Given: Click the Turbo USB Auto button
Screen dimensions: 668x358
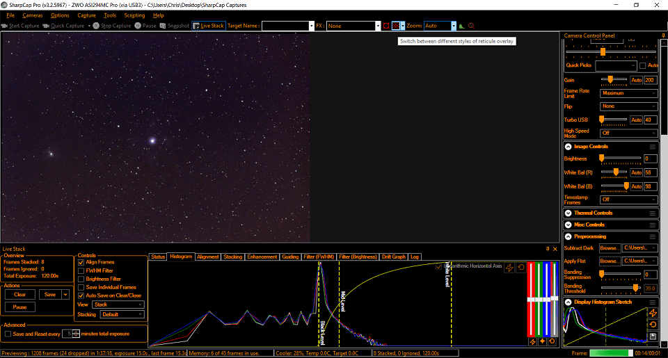Looking at the screenshot, I should [x=636, y=120].
